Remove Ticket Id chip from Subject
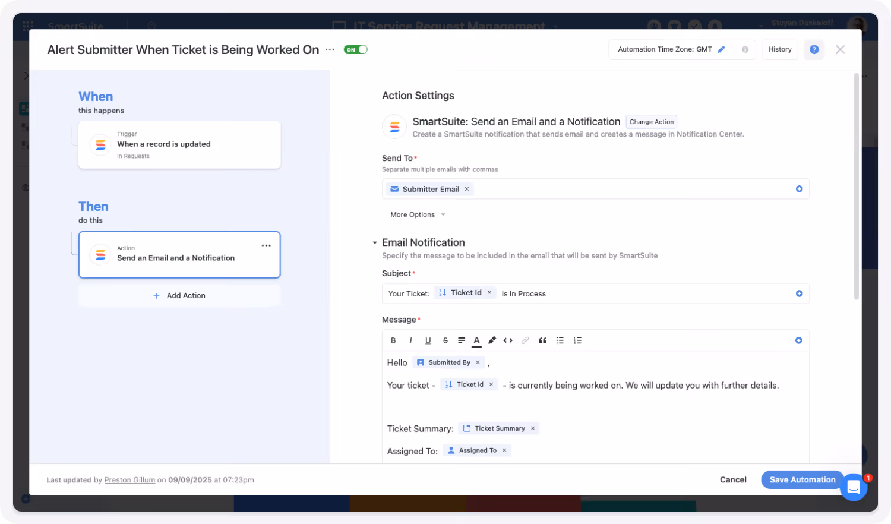Screen dimensions: 891x524 pyautogui.click(x=489, y=292)
